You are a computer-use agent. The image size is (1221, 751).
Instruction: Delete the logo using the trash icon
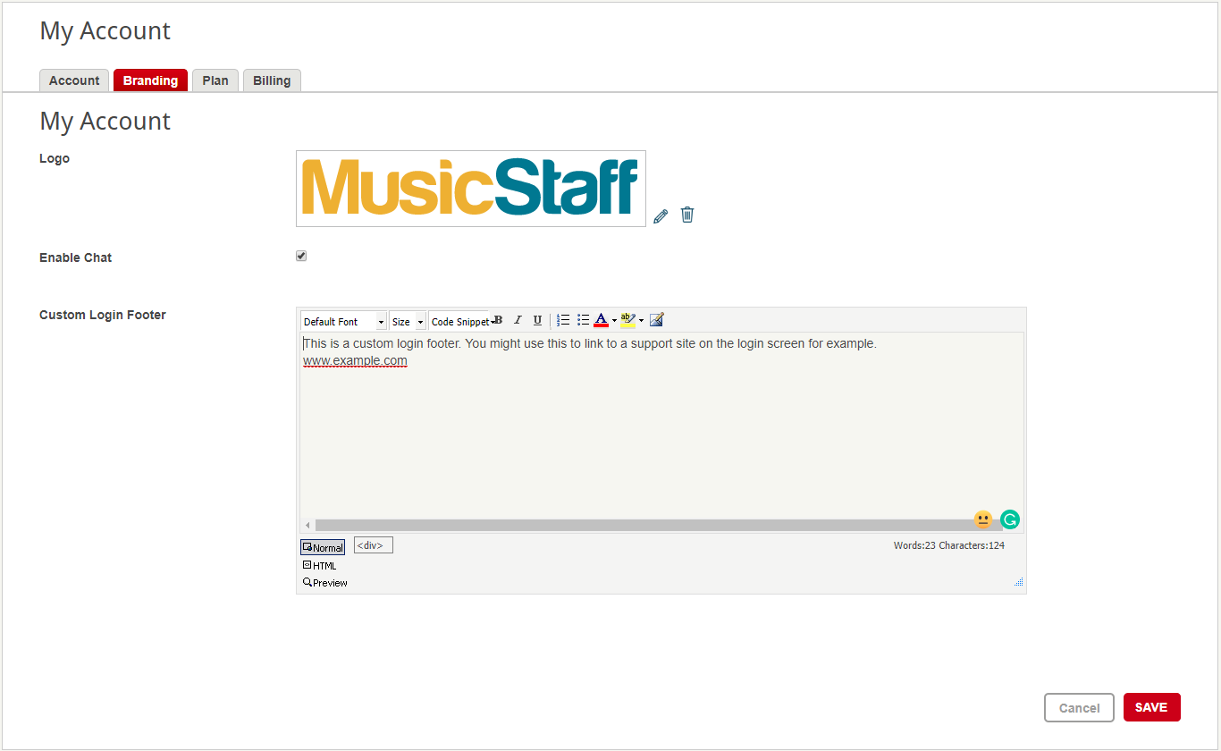click(687, 215)
